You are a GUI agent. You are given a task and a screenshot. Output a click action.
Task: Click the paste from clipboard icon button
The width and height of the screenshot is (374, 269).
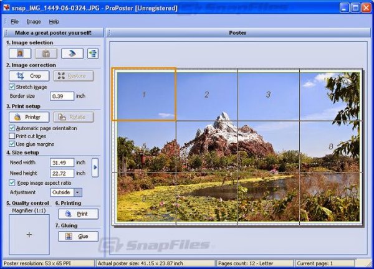[x=46, y=54]
